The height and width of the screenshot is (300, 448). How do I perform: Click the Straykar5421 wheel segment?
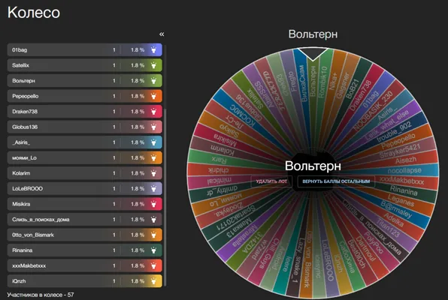coord(400,151)
